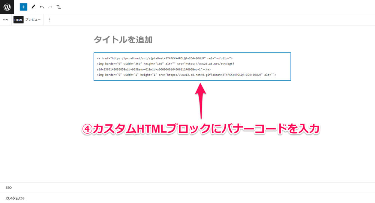Open block options three-dot menu
This screenshot has width=375, height=203.
49,20
